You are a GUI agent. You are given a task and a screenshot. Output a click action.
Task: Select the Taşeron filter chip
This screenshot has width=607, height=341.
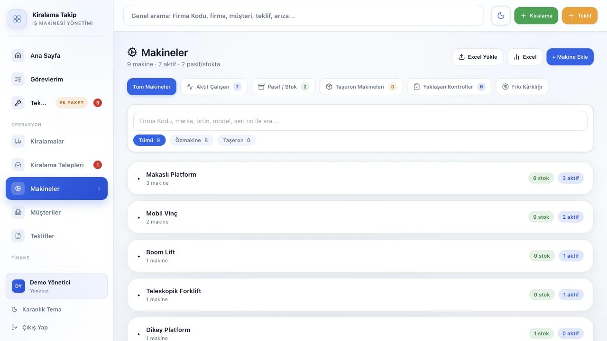coord(237,140)
